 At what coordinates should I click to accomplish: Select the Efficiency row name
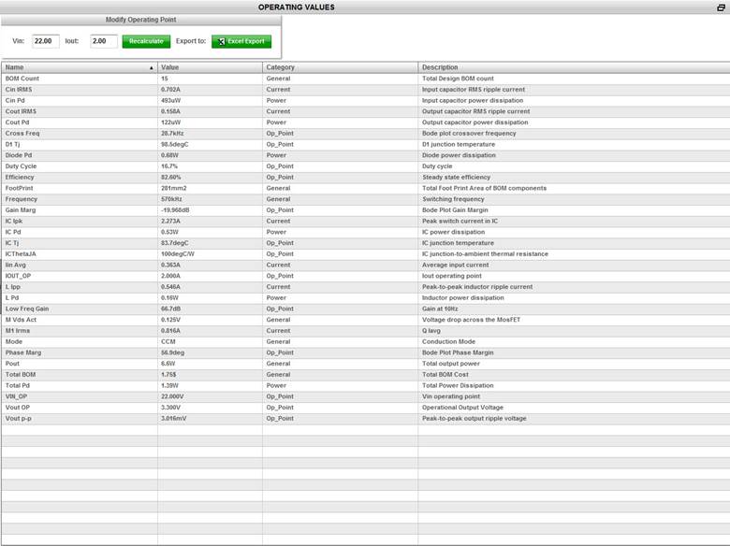[20, 177]
